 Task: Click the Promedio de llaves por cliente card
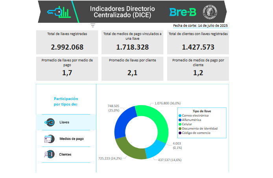click(132, 69)
